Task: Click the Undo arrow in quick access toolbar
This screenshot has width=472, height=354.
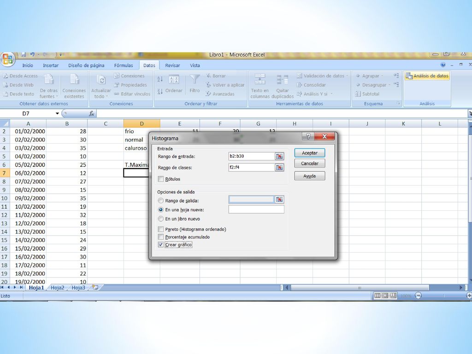Action: (x=33, y=54)
